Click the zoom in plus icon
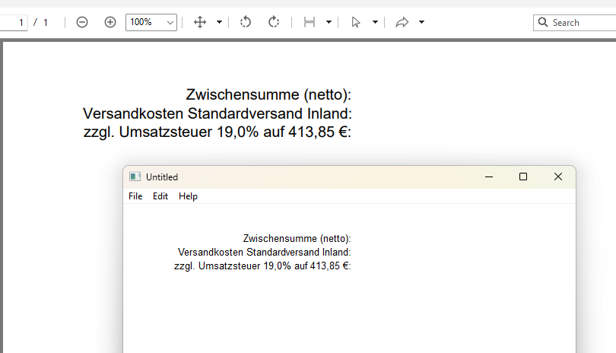 (x=110, y=22)
